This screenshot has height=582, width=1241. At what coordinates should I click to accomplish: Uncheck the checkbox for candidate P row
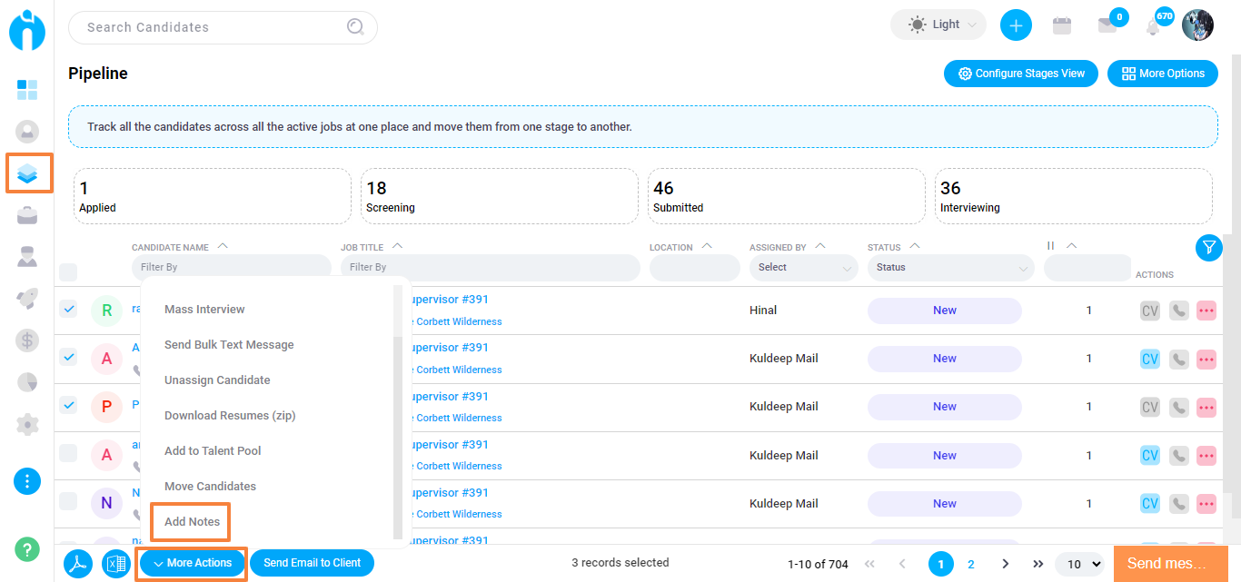click(x=68, y=405)
